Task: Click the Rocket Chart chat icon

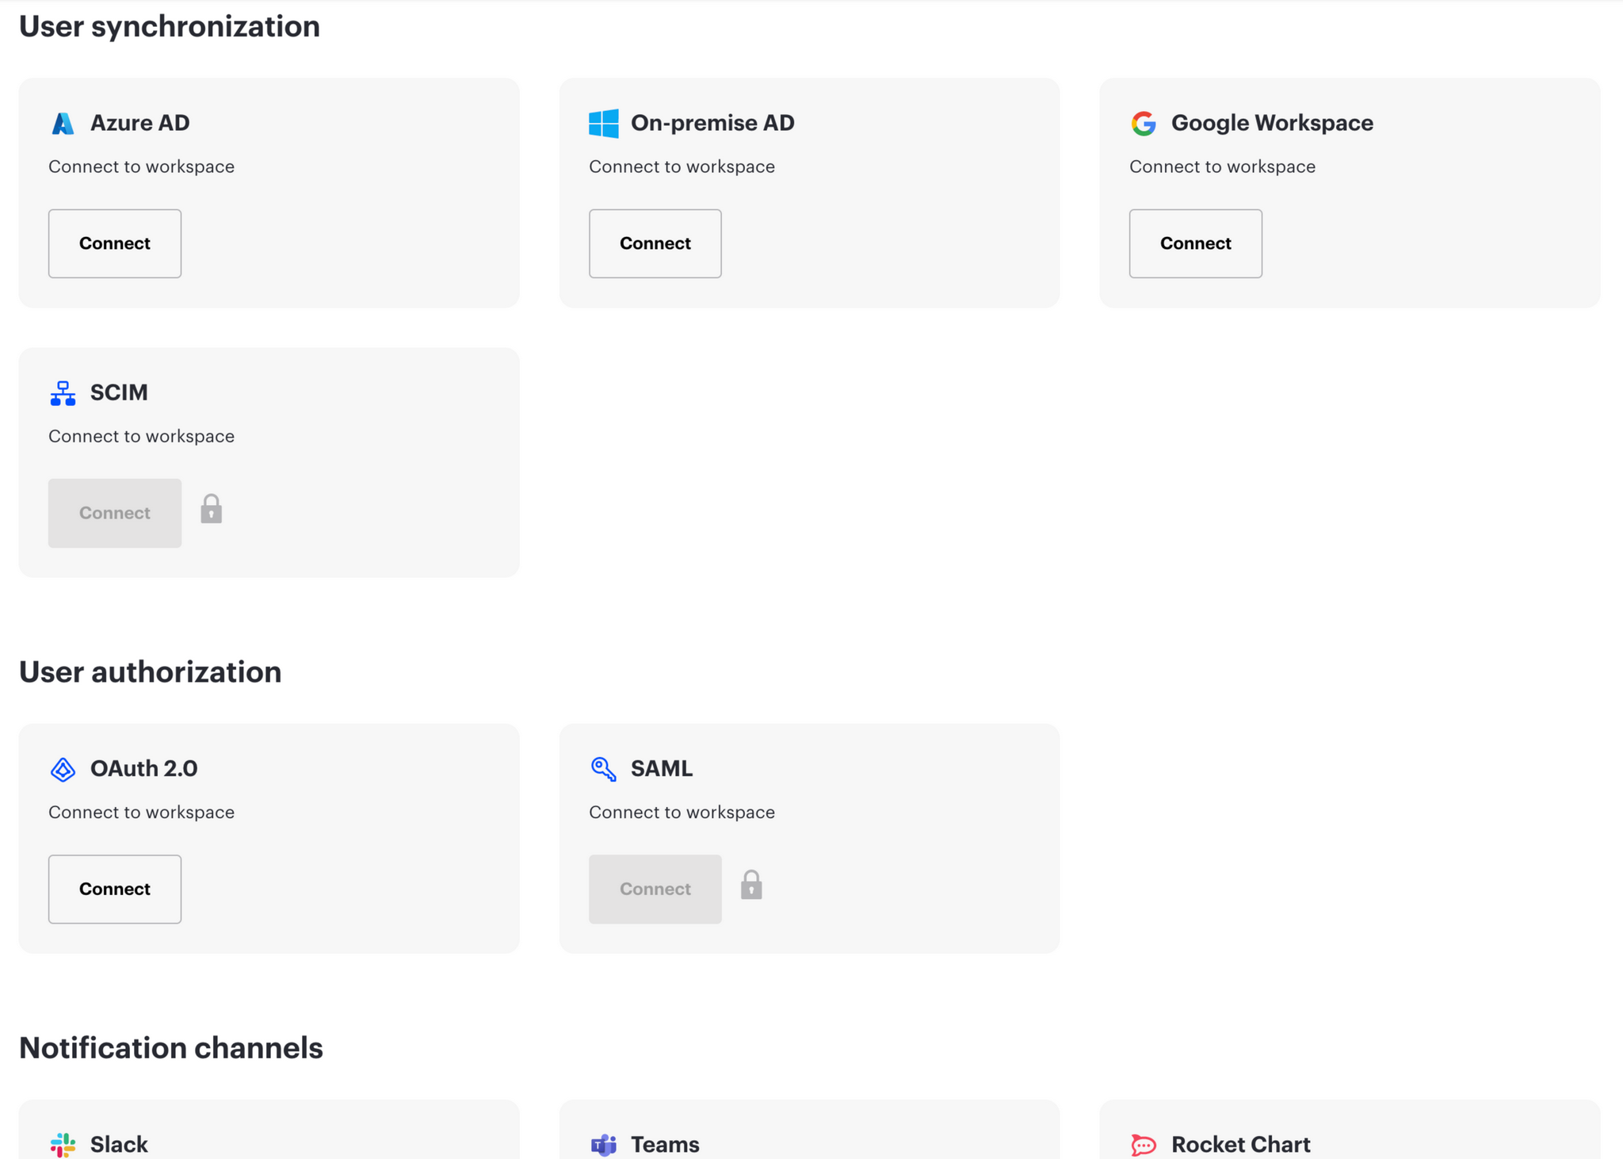Action: [x=1143, y=1144]
